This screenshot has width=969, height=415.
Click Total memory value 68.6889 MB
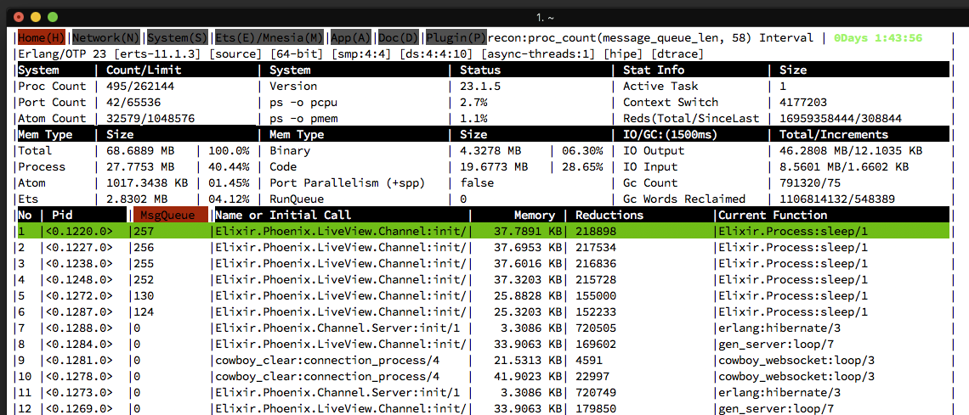pos(140,150)
